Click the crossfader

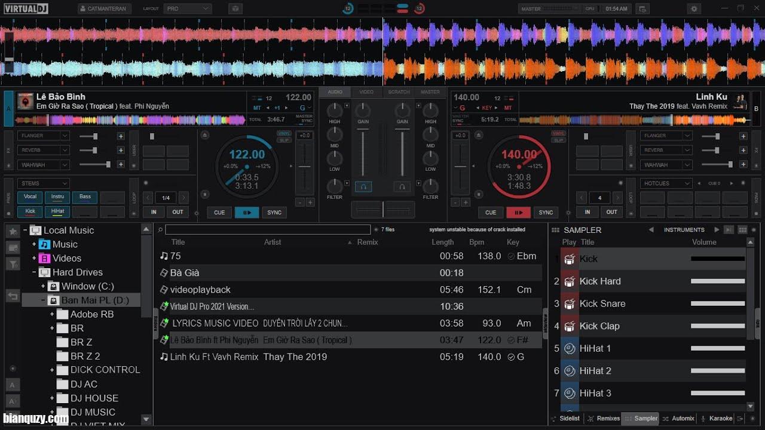(x=382, y=209)
